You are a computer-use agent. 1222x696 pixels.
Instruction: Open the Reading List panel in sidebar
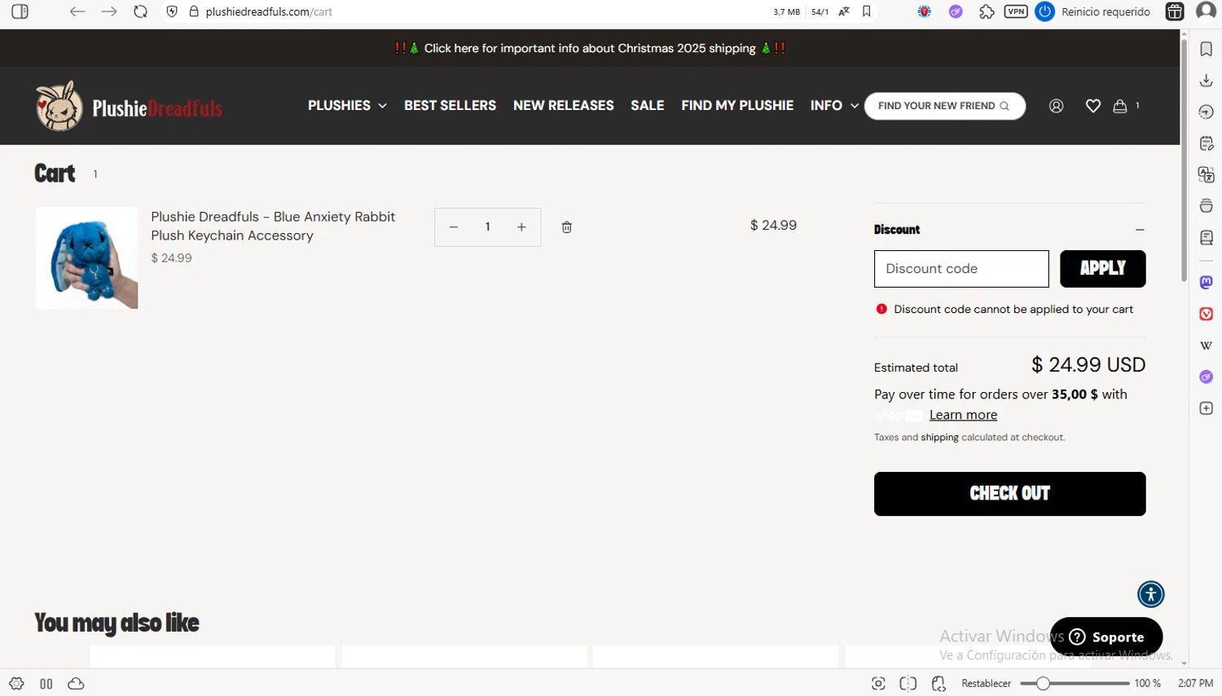[x=1207, y=237]
